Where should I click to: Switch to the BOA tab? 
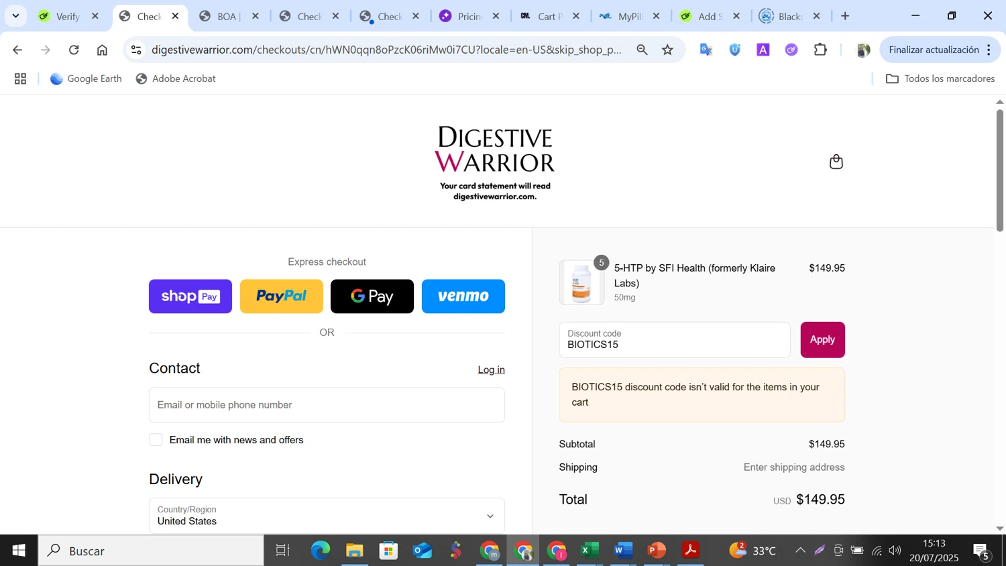[x=228, y=16]
